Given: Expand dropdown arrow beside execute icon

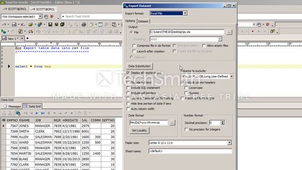Looking at the screenshot, I should tap(8, 31).
